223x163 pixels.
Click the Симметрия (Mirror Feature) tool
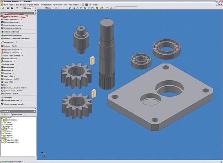(10, 94)
